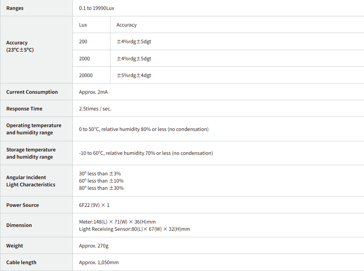Click the ±5%rdg±4dgt accuracy value
Viewport: 364px width, 271px height.
[x=134, y=75]
